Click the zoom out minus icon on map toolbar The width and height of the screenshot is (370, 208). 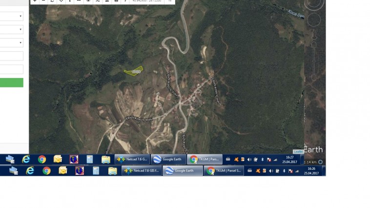[43, 1]
